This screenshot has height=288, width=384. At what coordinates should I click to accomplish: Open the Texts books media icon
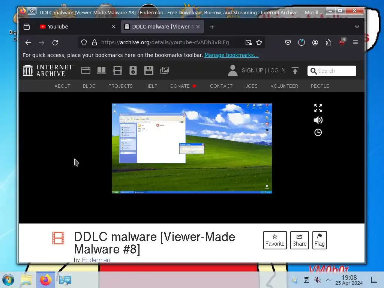click(x=101, y=70)
